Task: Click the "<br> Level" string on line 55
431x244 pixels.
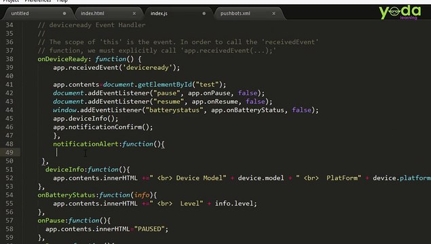Action: tap(176, 203)
